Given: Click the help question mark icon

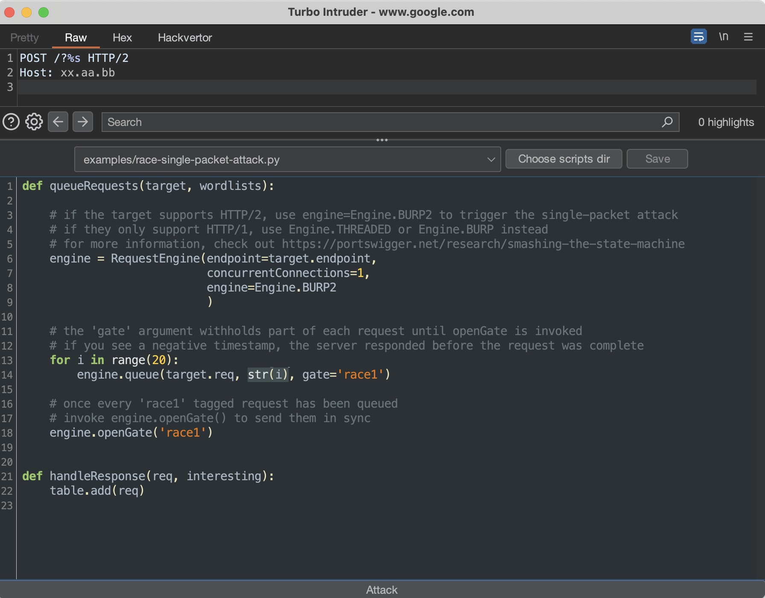Looking at the screenshot, I should [x=11, y=122].
